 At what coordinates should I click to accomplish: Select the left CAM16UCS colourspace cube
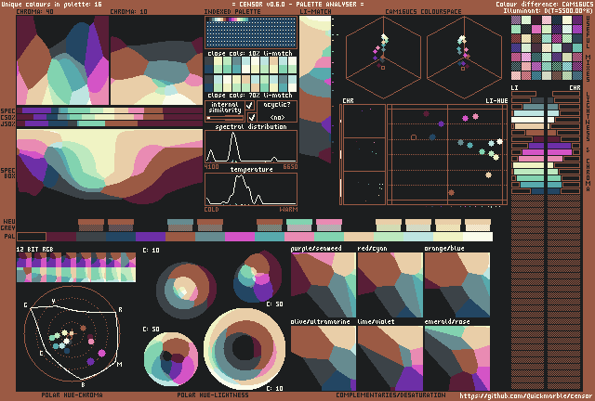pos(383,56)
